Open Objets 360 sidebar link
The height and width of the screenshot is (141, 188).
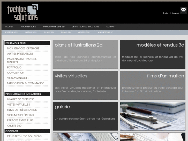(x=14, y=126)
